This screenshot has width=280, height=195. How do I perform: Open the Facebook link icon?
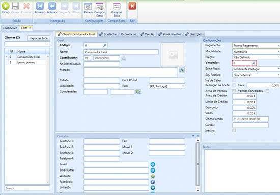[x=153, y=182]
